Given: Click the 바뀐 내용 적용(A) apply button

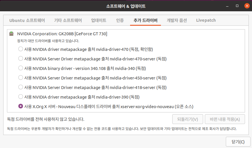Looking at the screenshot, I should coord(225,119).
